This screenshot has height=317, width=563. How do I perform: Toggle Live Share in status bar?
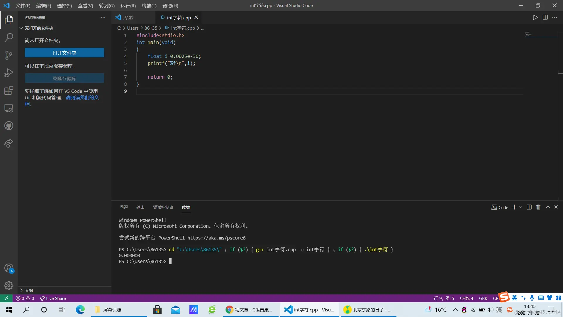[x=53, y=298]
